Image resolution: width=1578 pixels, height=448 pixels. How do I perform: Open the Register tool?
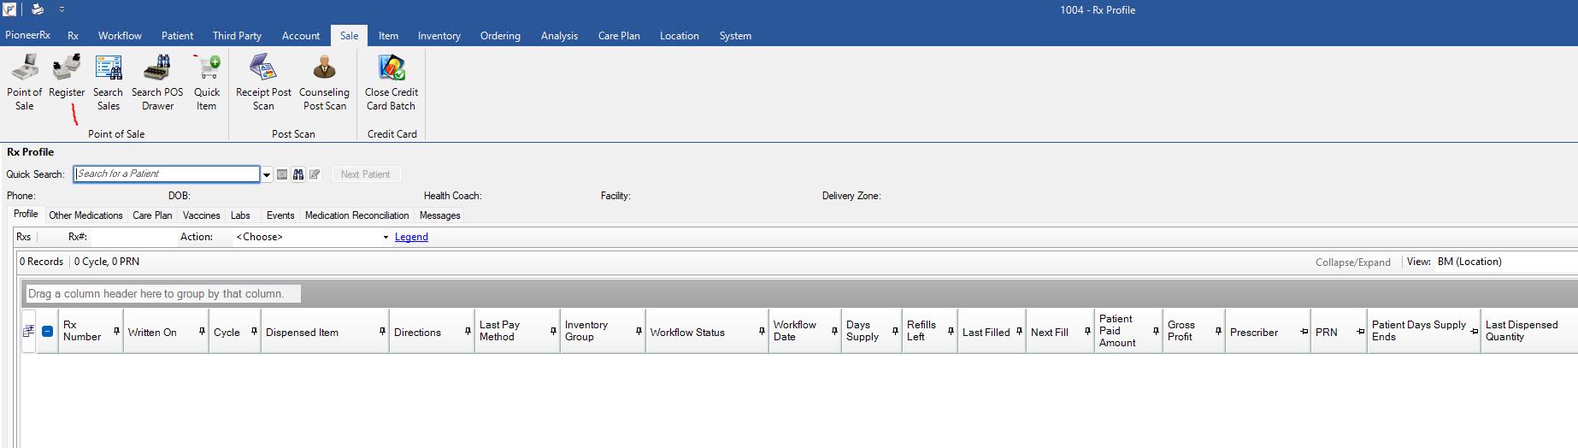(67, 77)
